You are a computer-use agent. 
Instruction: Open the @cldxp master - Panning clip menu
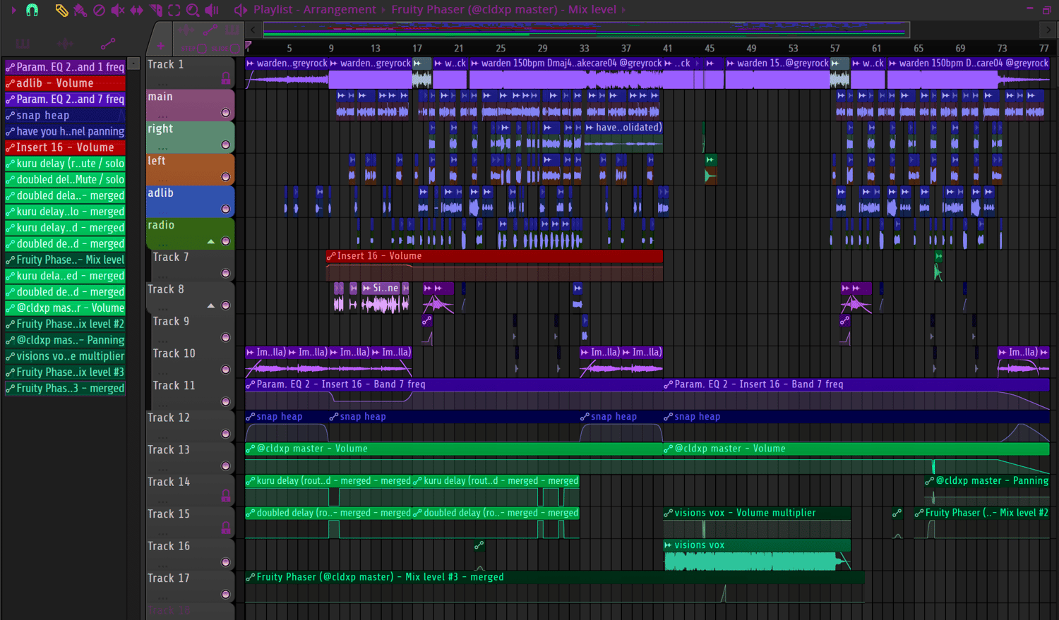[x=929, y=481]
